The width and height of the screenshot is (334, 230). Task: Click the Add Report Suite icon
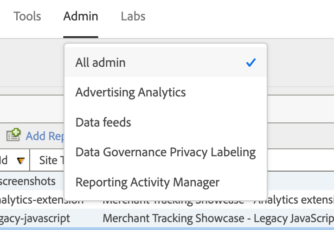13,135
